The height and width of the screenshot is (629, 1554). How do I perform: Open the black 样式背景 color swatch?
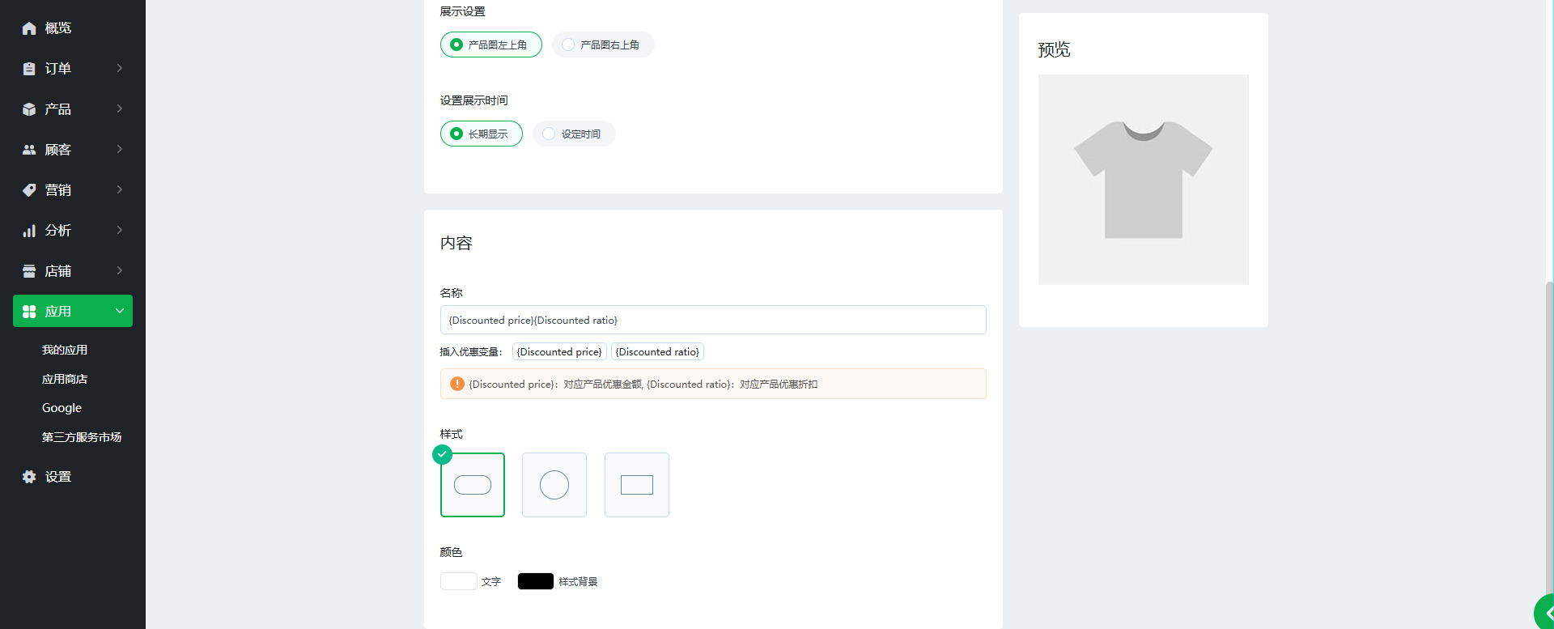pyautogui.click(x=535, y=581)
